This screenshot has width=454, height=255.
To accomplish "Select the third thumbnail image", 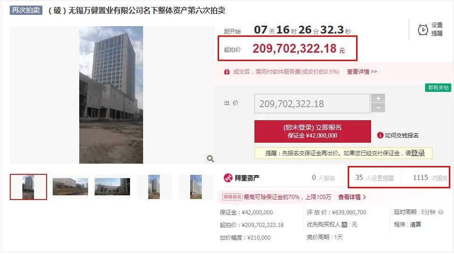I will click(x=112, y=186).
